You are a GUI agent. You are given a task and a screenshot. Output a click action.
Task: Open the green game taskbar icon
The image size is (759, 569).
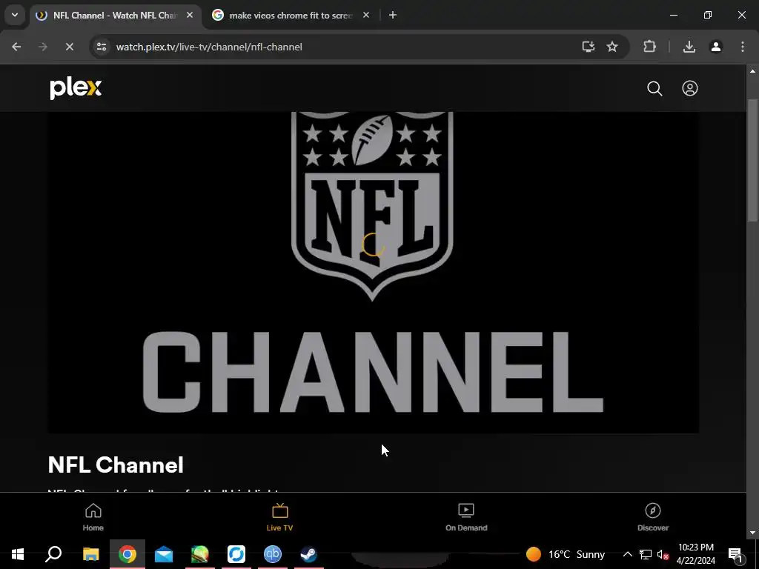(200, 554)
